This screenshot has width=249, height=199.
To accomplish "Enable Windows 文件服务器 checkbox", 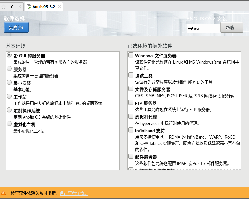I will [x=131, y=55].
